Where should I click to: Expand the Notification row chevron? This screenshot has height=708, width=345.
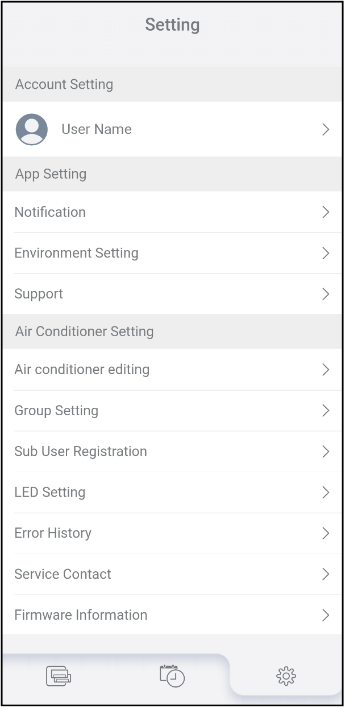click(x=326, y=212)
